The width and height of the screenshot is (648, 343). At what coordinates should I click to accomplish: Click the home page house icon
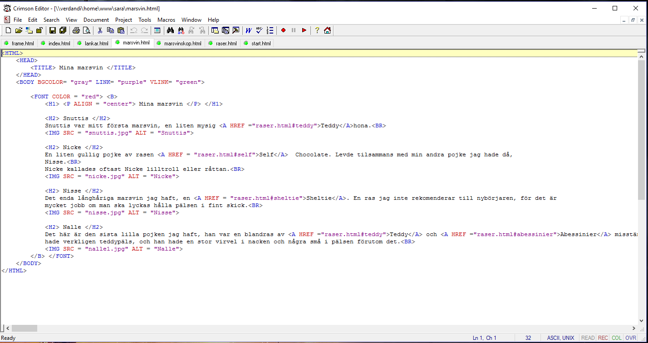[x=328, y=30]
